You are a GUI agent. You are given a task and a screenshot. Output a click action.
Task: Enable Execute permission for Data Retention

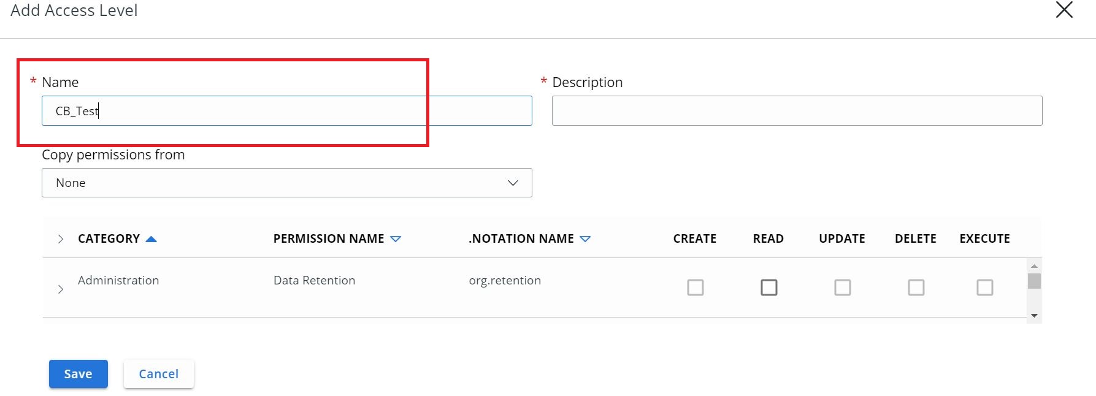tap(984, 287)
